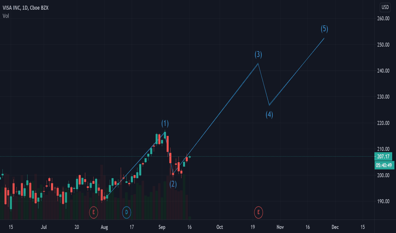Select the wave label (1)
This screenshot has width=396, height=233.
coord(165,123)
